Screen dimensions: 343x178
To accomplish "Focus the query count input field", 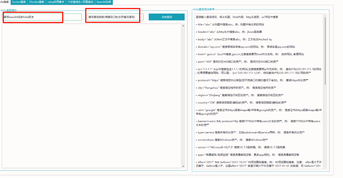I will tap(115, 17).
